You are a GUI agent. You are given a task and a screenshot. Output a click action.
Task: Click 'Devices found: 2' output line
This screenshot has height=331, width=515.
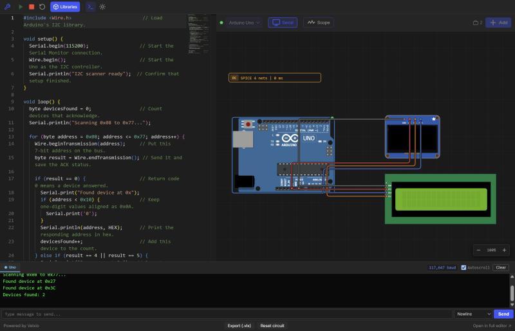click(24, 294)
